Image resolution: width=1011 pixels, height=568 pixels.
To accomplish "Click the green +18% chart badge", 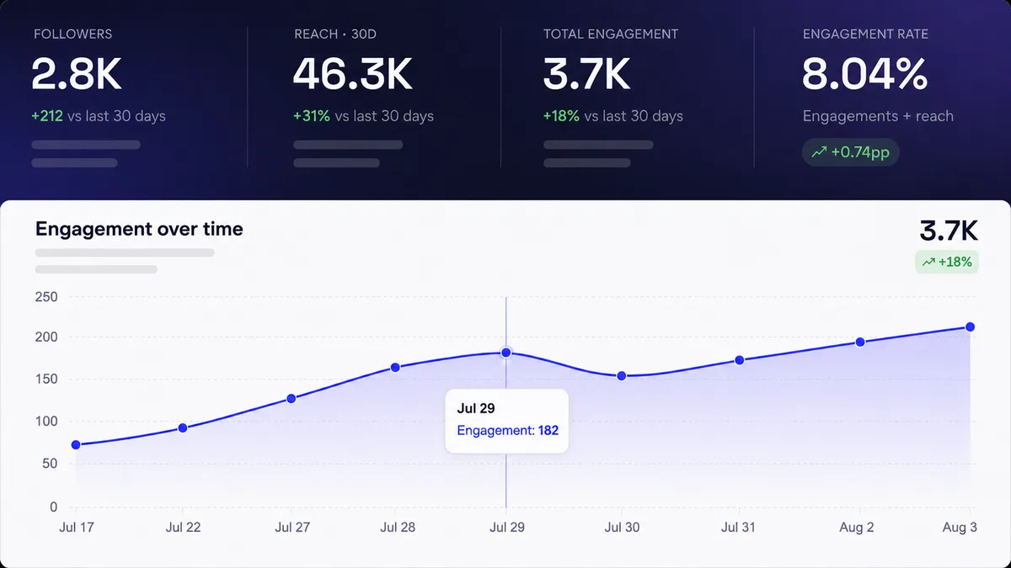I will 947,262.
